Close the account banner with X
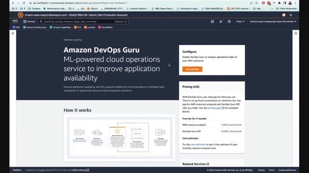Image resolution: width=309 pixels, height=173 pixels. (291, 15)
